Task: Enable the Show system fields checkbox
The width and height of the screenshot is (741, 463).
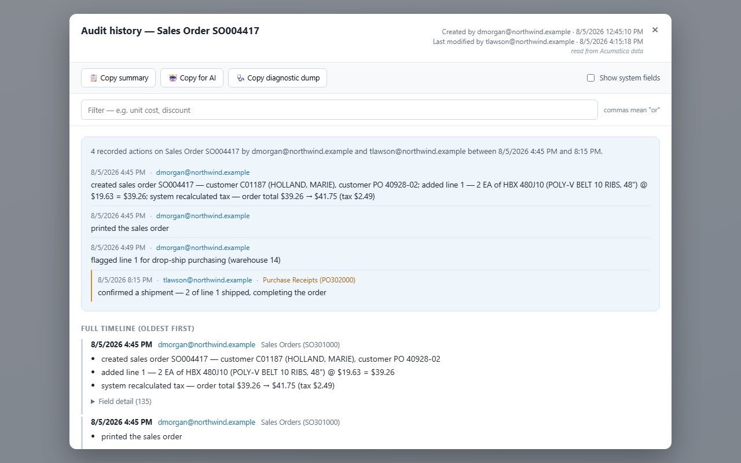Action: (590, 78)
